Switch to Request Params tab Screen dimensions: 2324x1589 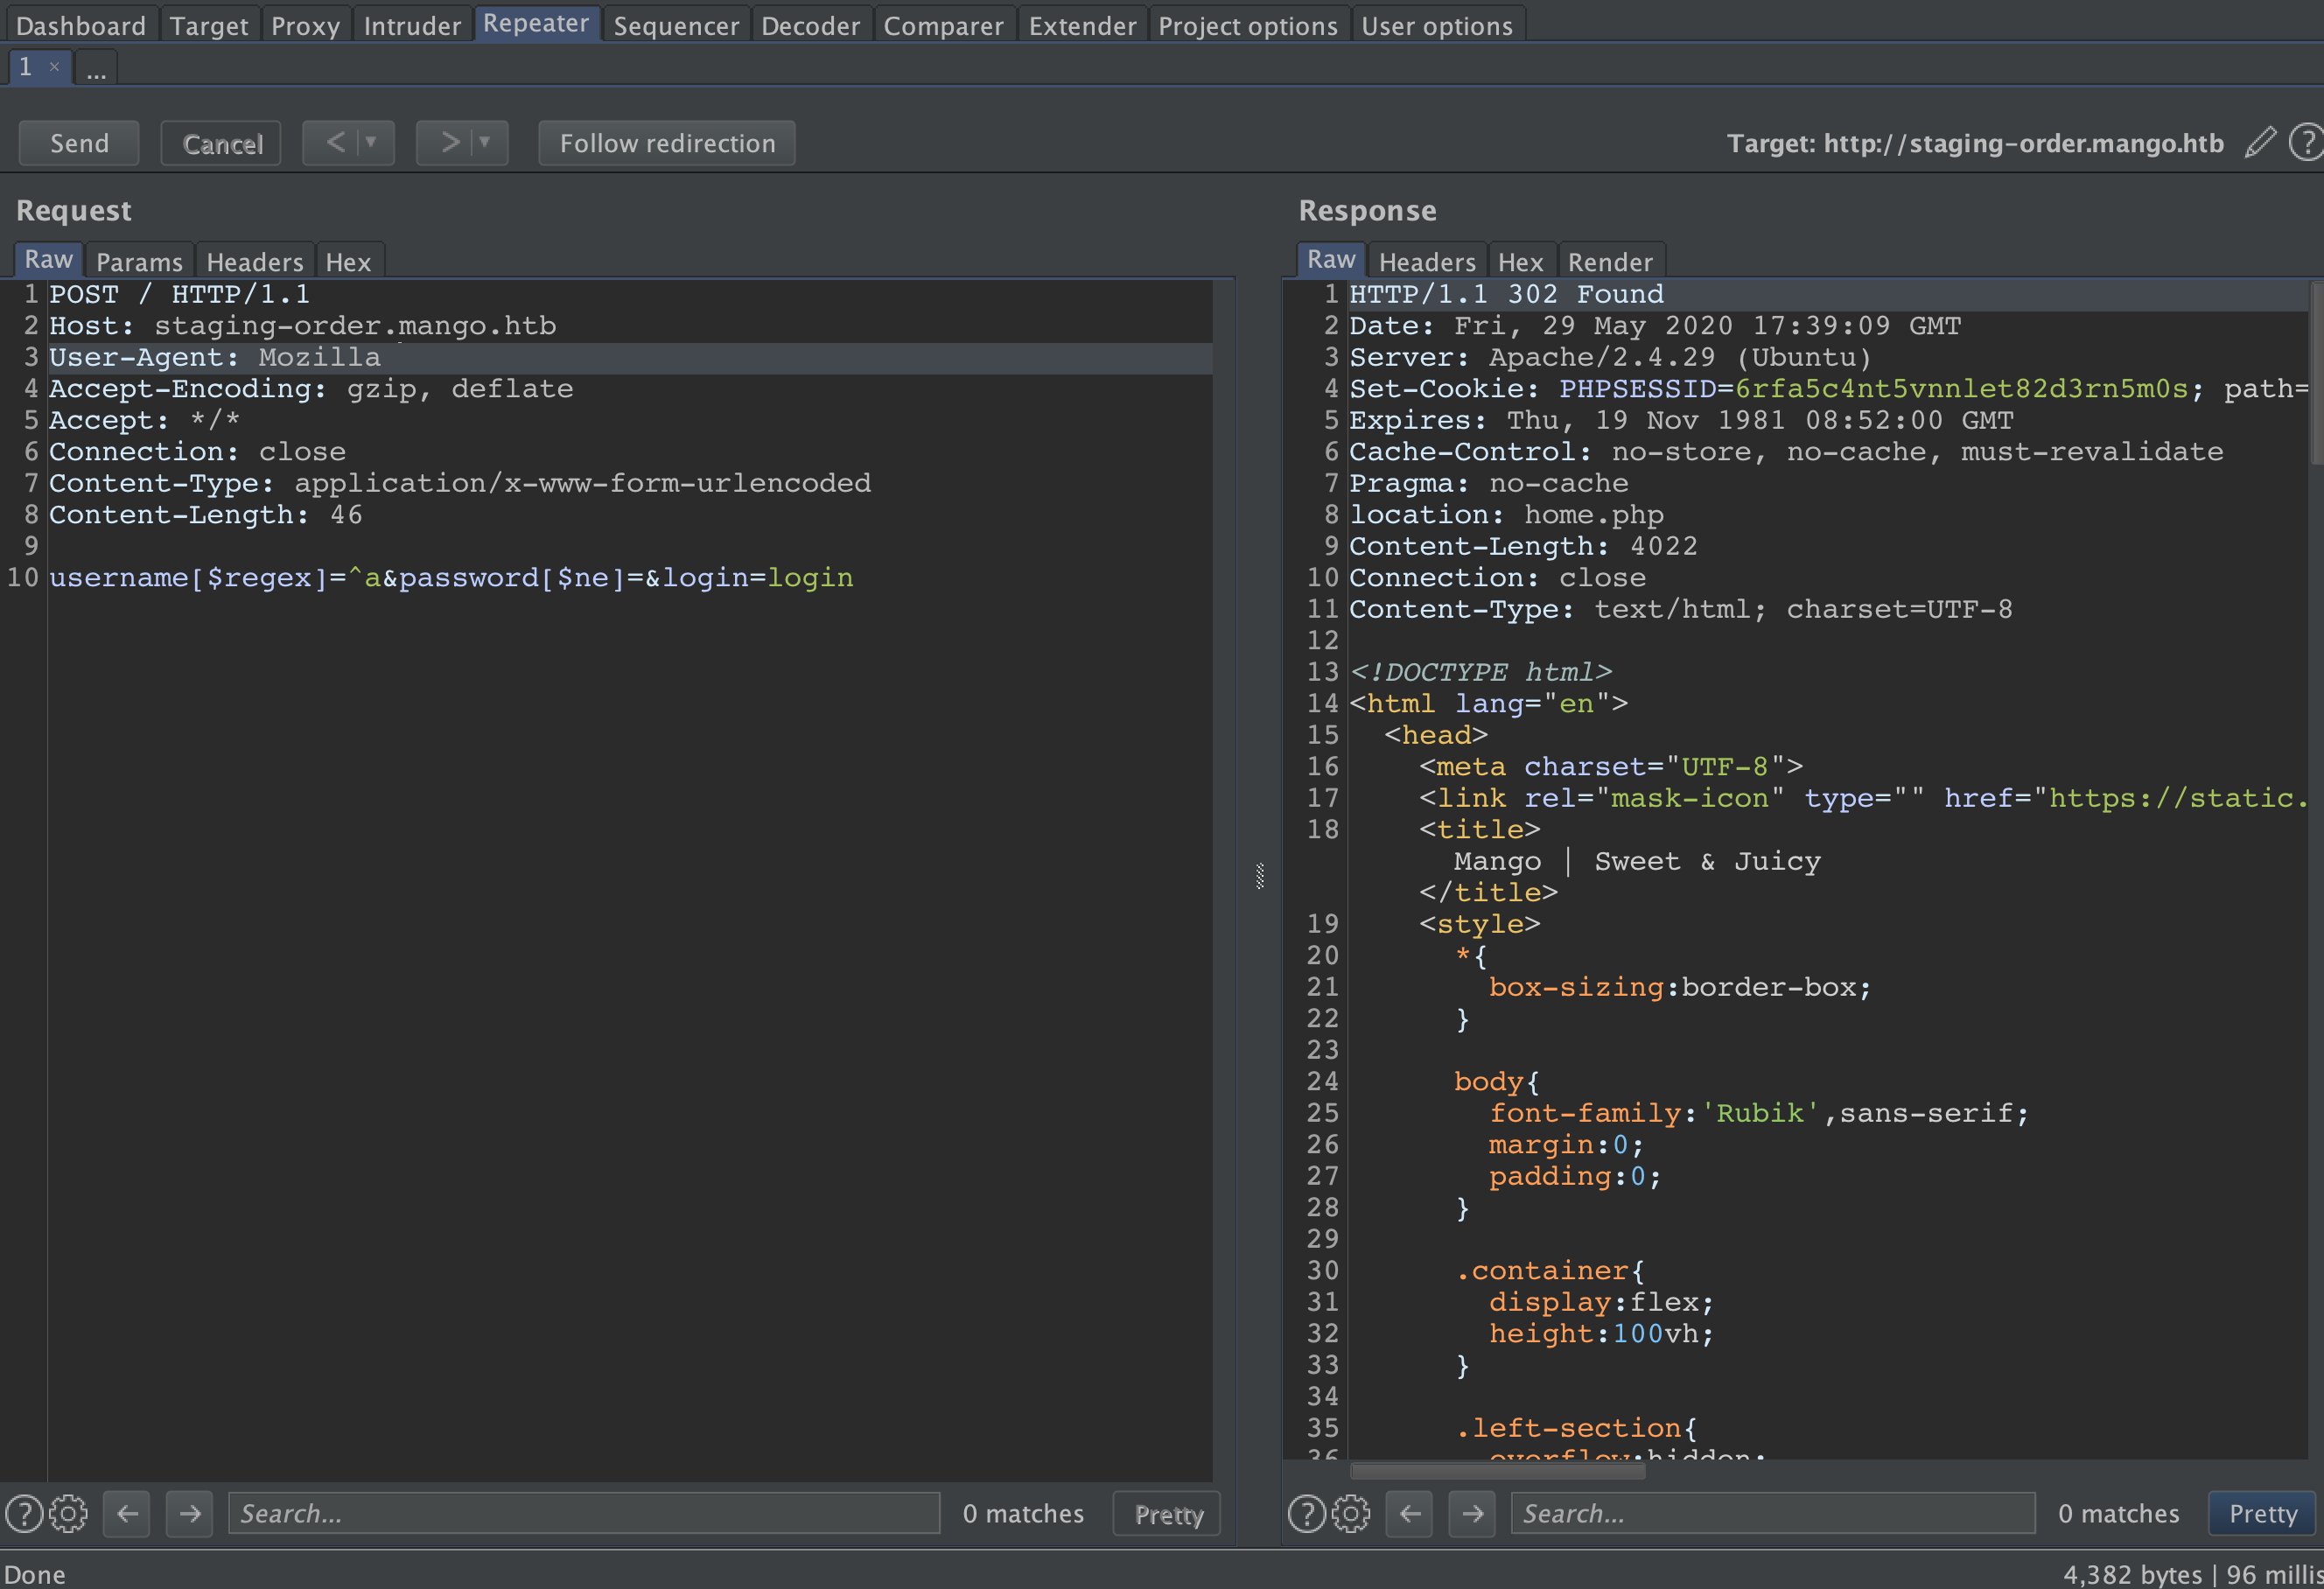point(139,261)
